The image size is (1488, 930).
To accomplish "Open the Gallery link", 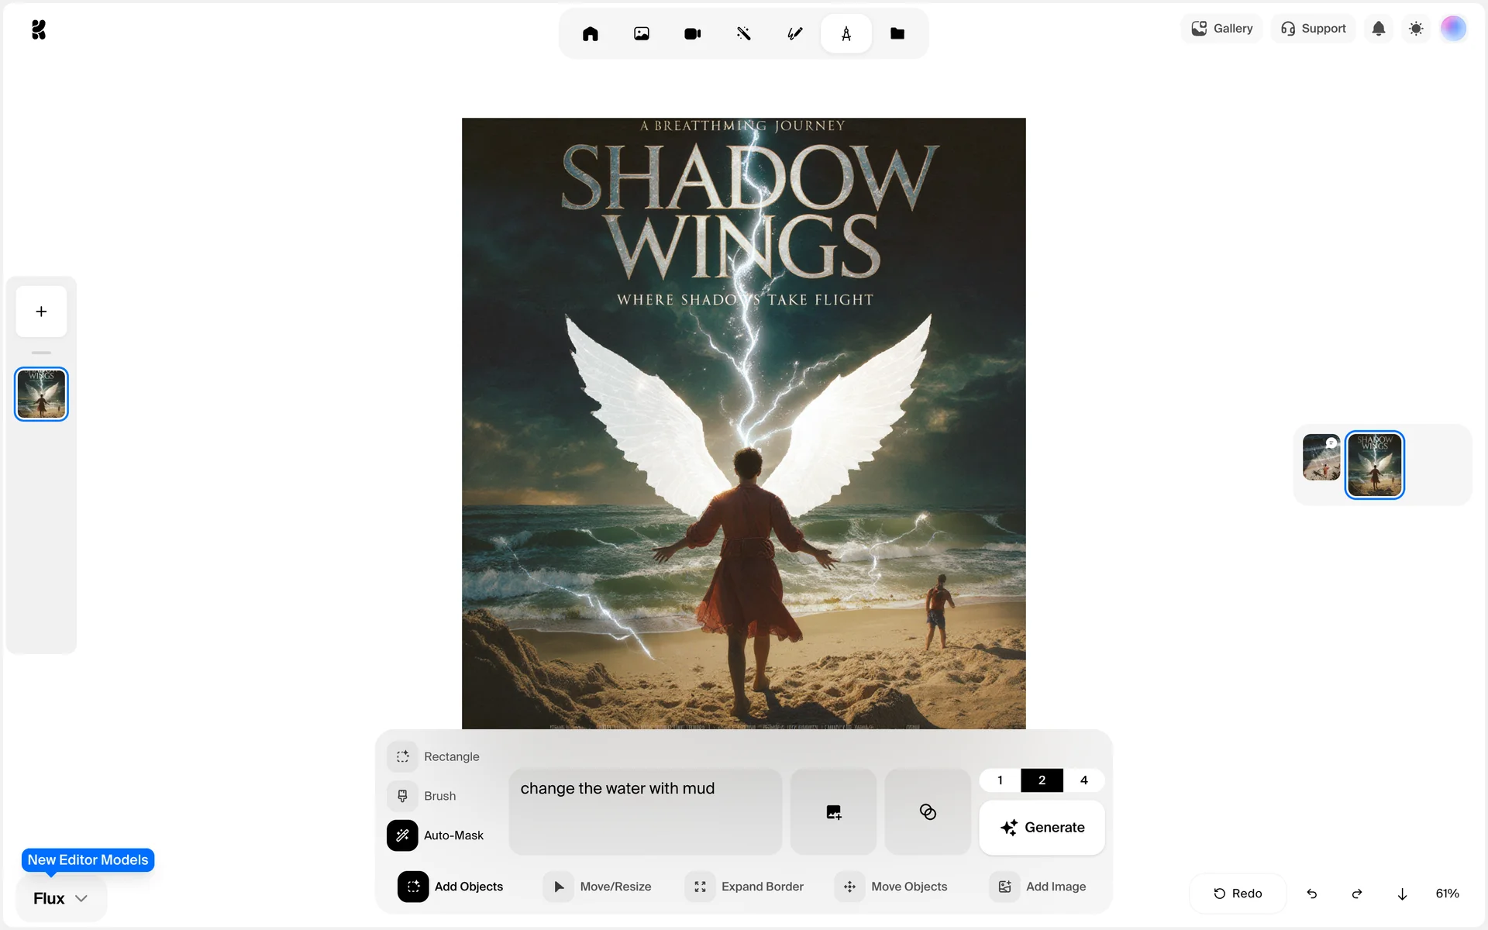I will [x=1222, y=29].
